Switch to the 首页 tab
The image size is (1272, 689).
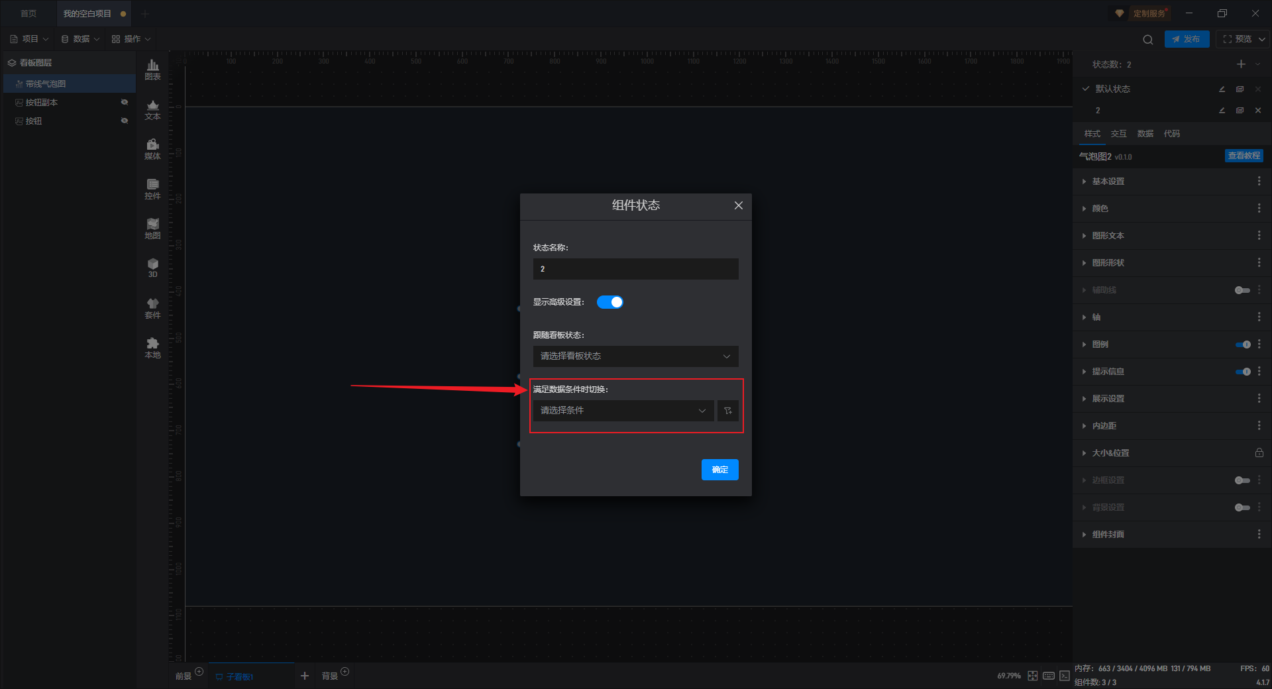point(28,13)
